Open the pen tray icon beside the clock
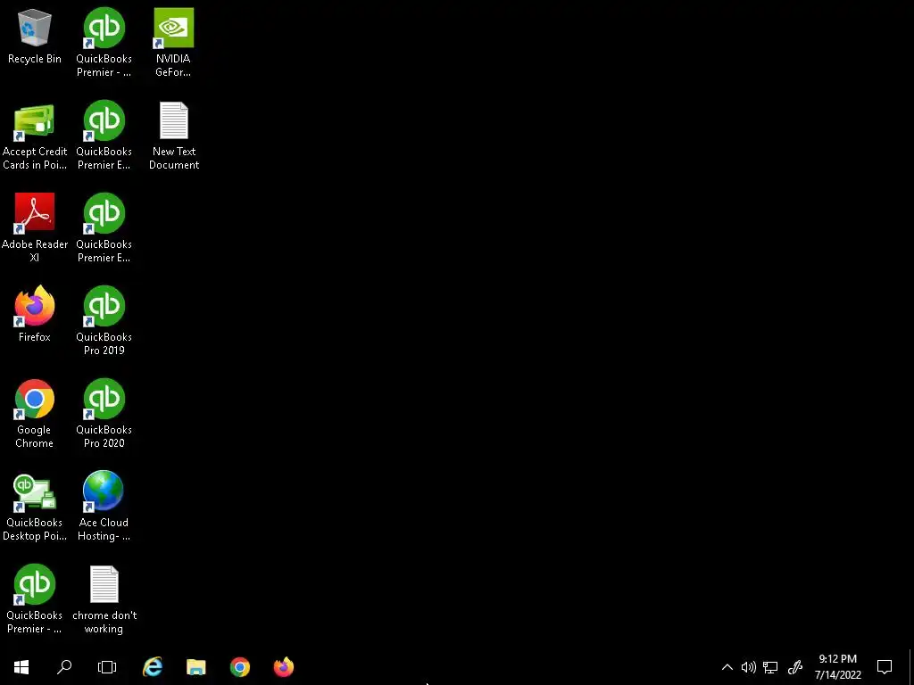914x685 pixels. coord(795,667)
